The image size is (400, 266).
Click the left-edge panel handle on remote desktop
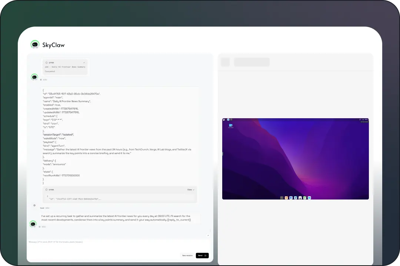click(x=223, y=154)
